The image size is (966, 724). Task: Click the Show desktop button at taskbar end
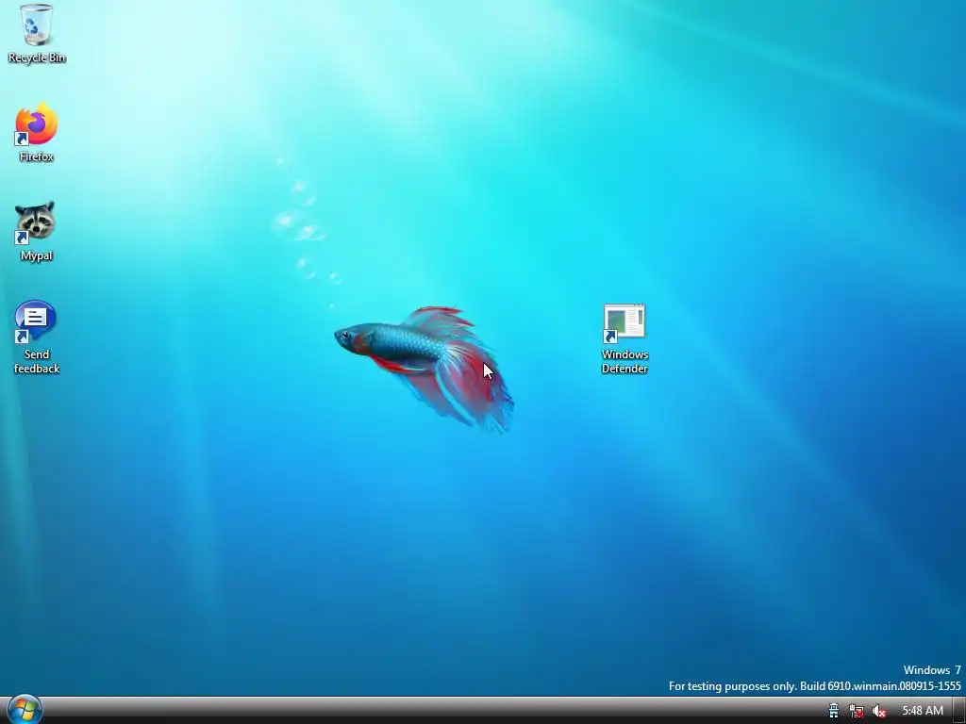pyautogui.click(x=959, y=711)
